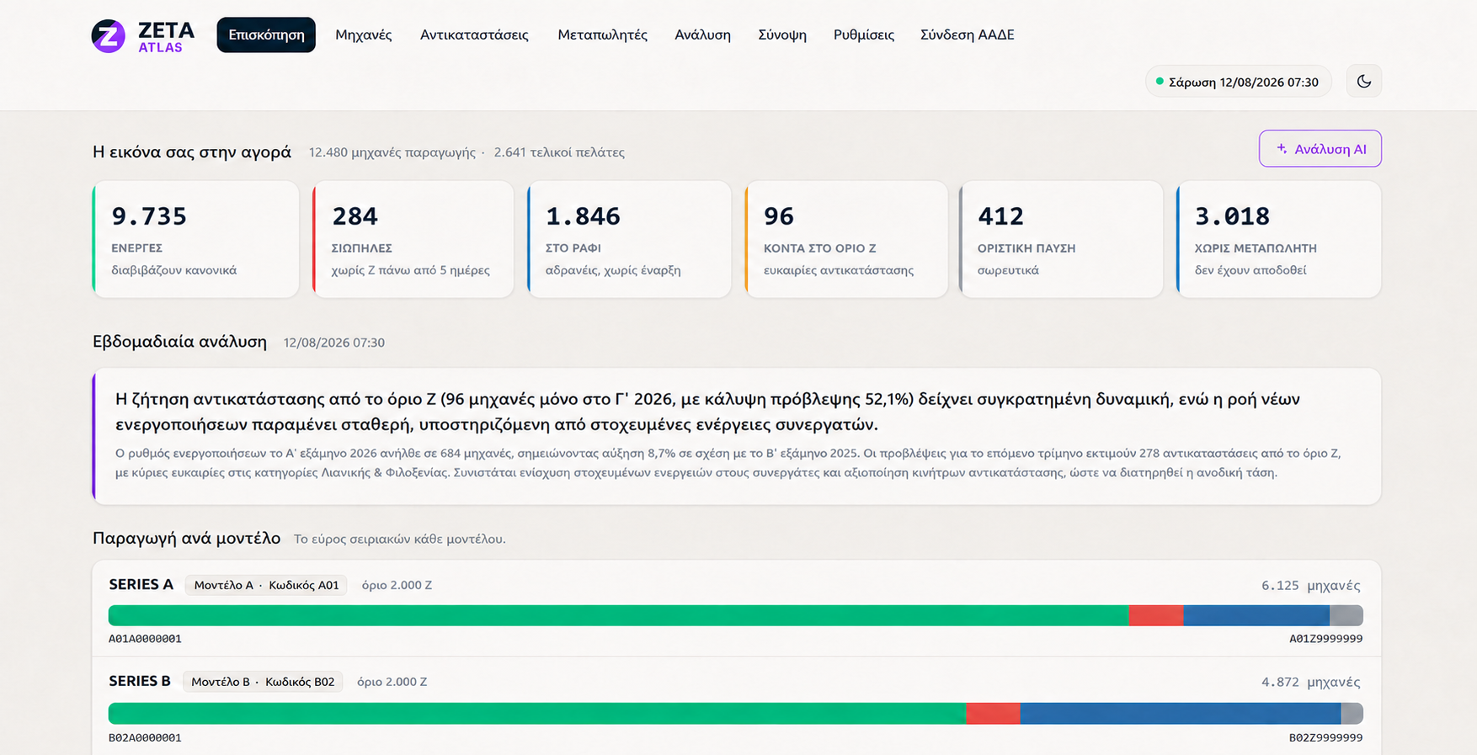Open the 3.018 ΧΩΡΙΣ ΜΕΤΑΠΩΛΗΤΗ card
Screen dimensions: 1477x755
(1278, 239)
